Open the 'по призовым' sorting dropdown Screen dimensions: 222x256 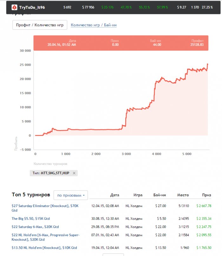[x=71, y=195]
